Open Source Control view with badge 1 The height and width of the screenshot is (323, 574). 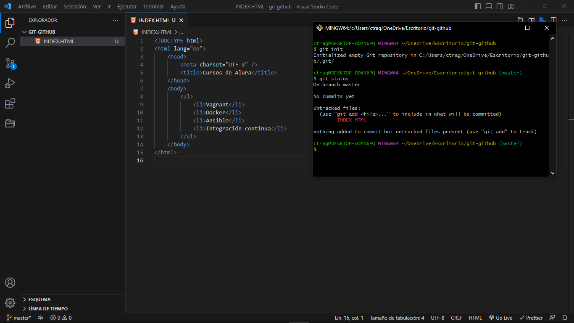(10, 63)
